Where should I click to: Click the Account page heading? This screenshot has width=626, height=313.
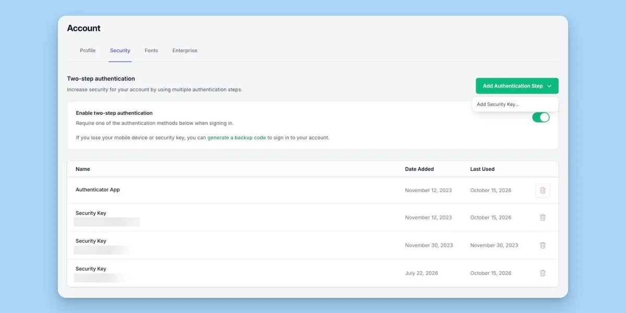[x=83, y=28]
